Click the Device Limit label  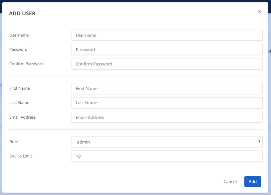click(x=21, y=156)
